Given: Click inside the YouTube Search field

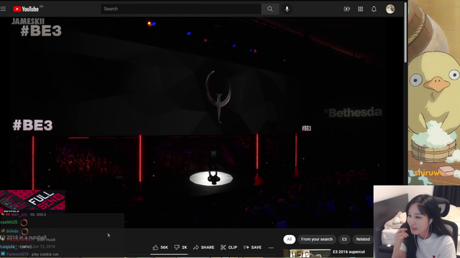Looking at the screenshot, I should pyautogui.click(x=180, y=9).
